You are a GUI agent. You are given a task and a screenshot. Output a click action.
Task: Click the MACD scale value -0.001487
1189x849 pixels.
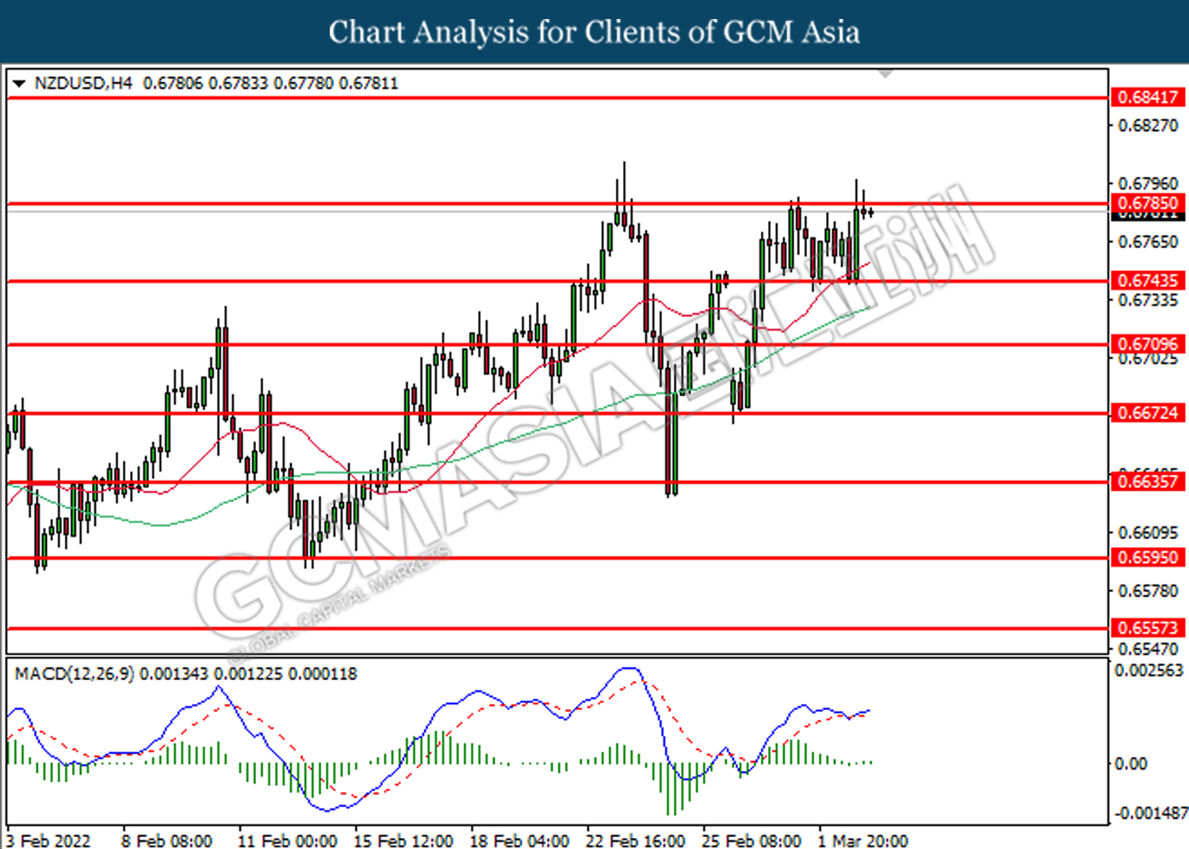tap(1150, 813)
